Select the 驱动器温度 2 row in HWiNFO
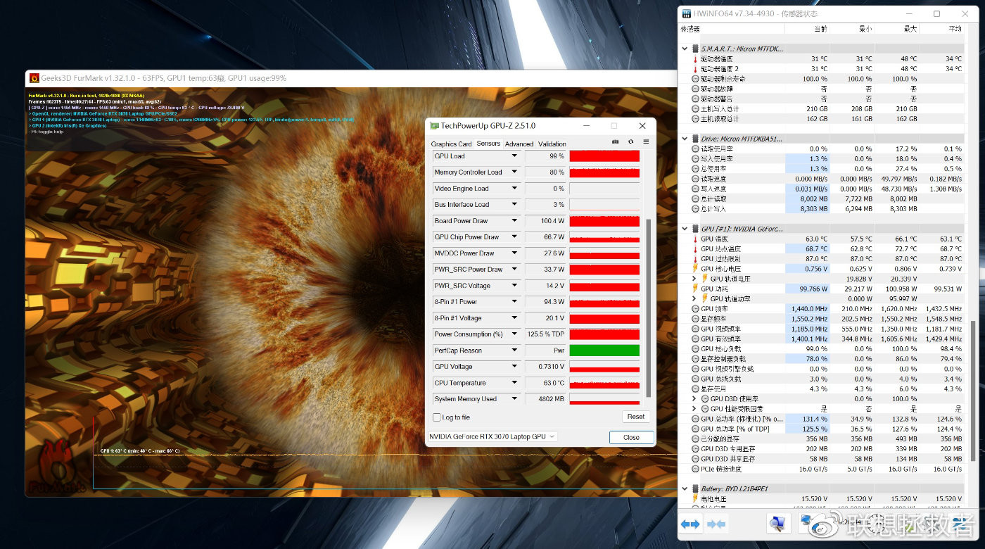Screen dimensions: 985x549 tap(827, 69)
